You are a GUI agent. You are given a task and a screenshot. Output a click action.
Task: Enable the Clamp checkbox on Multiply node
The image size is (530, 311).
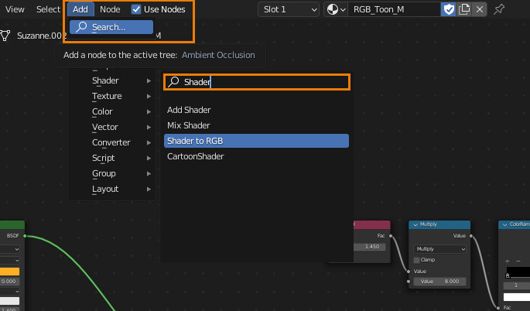tap(416, 260)
